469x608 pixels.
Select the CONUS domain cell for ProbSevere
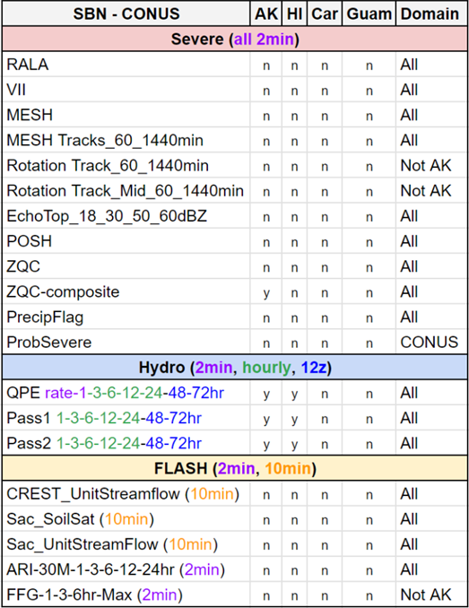(x=431, y=342)
